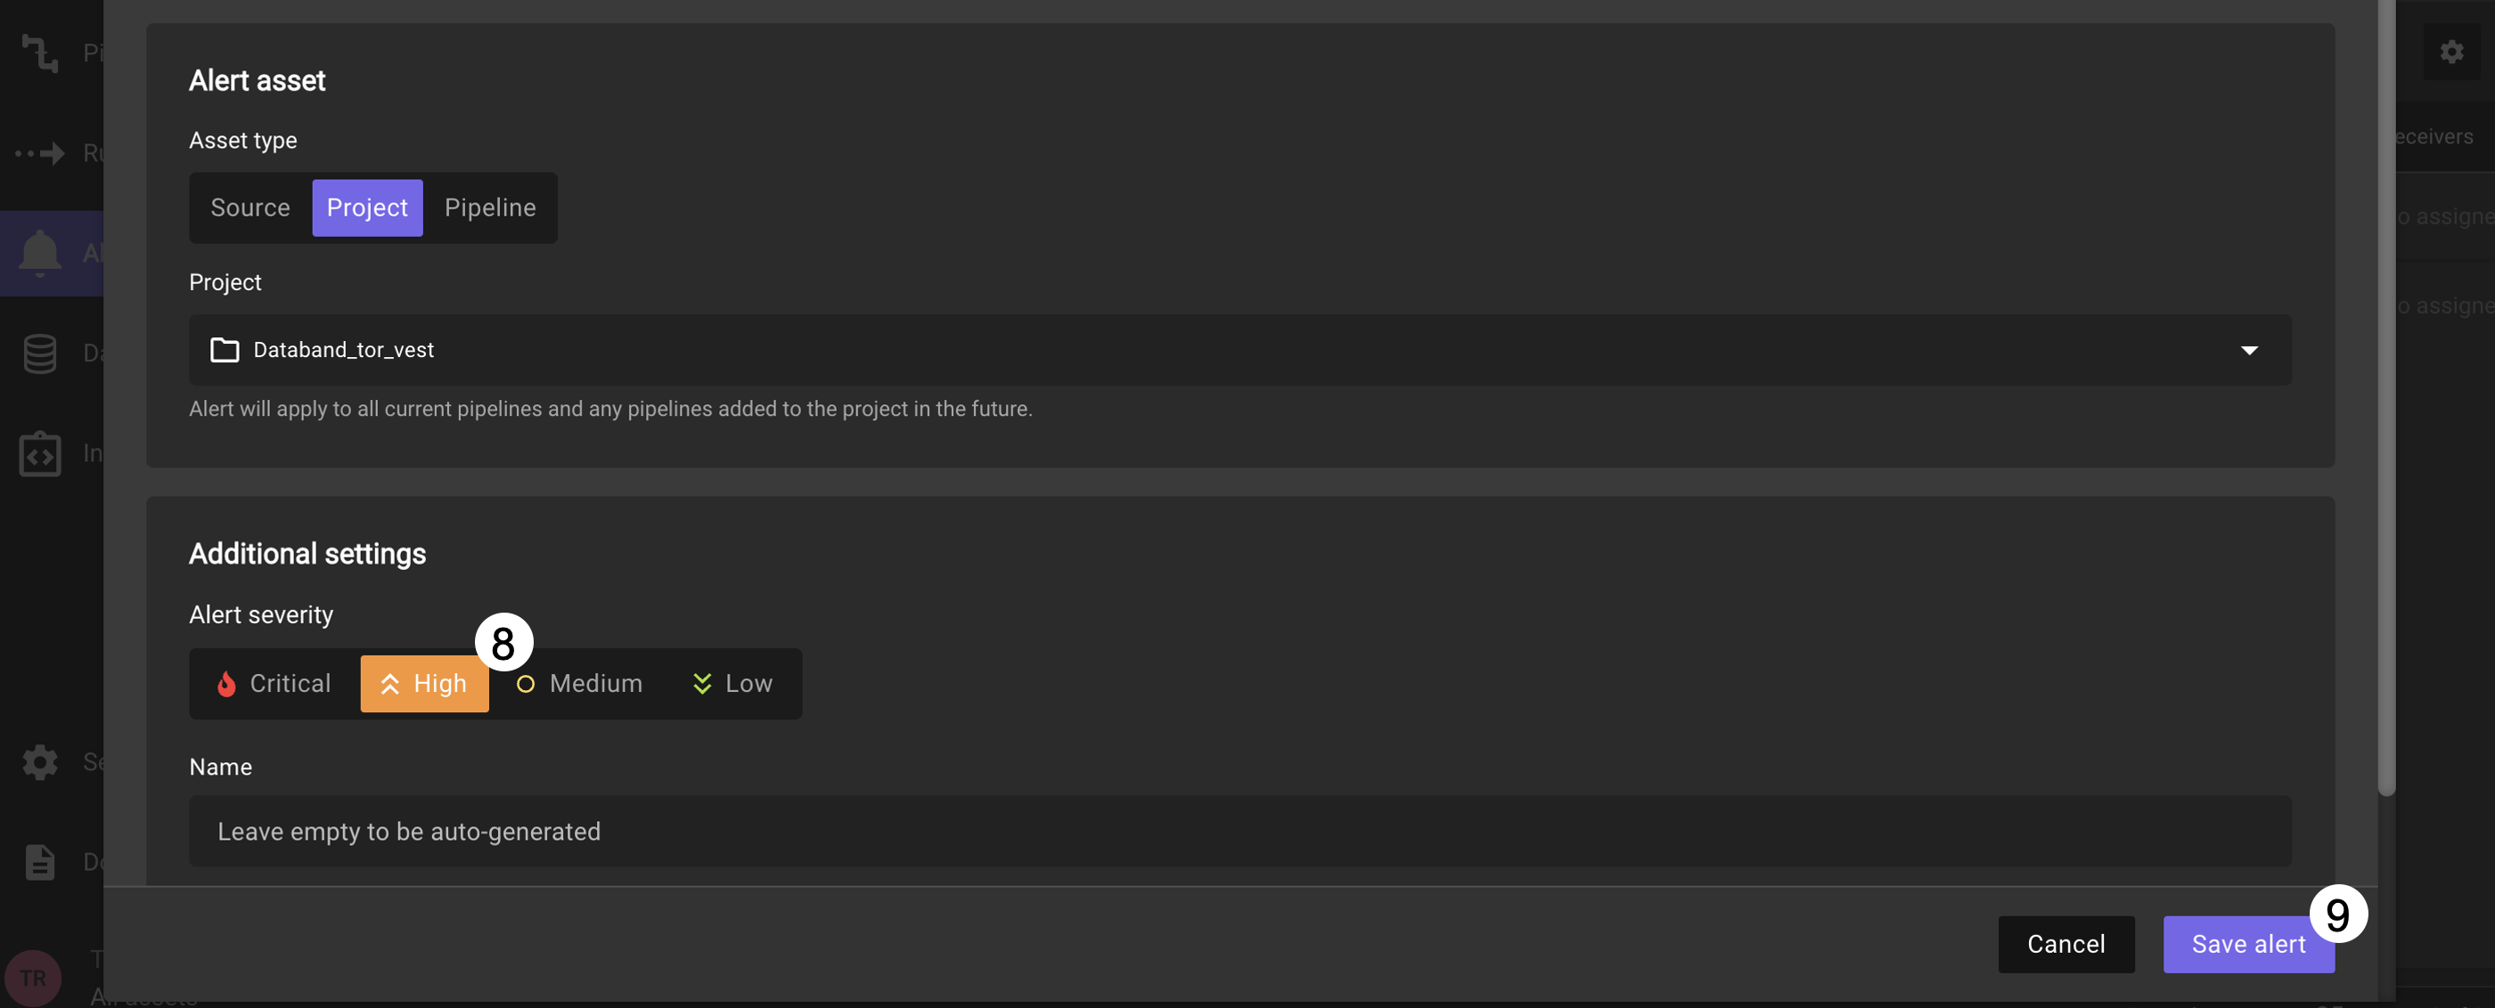Click the critical severity fire icon
Viewport: 2495px width, 1008px height.
pos(226,684)
